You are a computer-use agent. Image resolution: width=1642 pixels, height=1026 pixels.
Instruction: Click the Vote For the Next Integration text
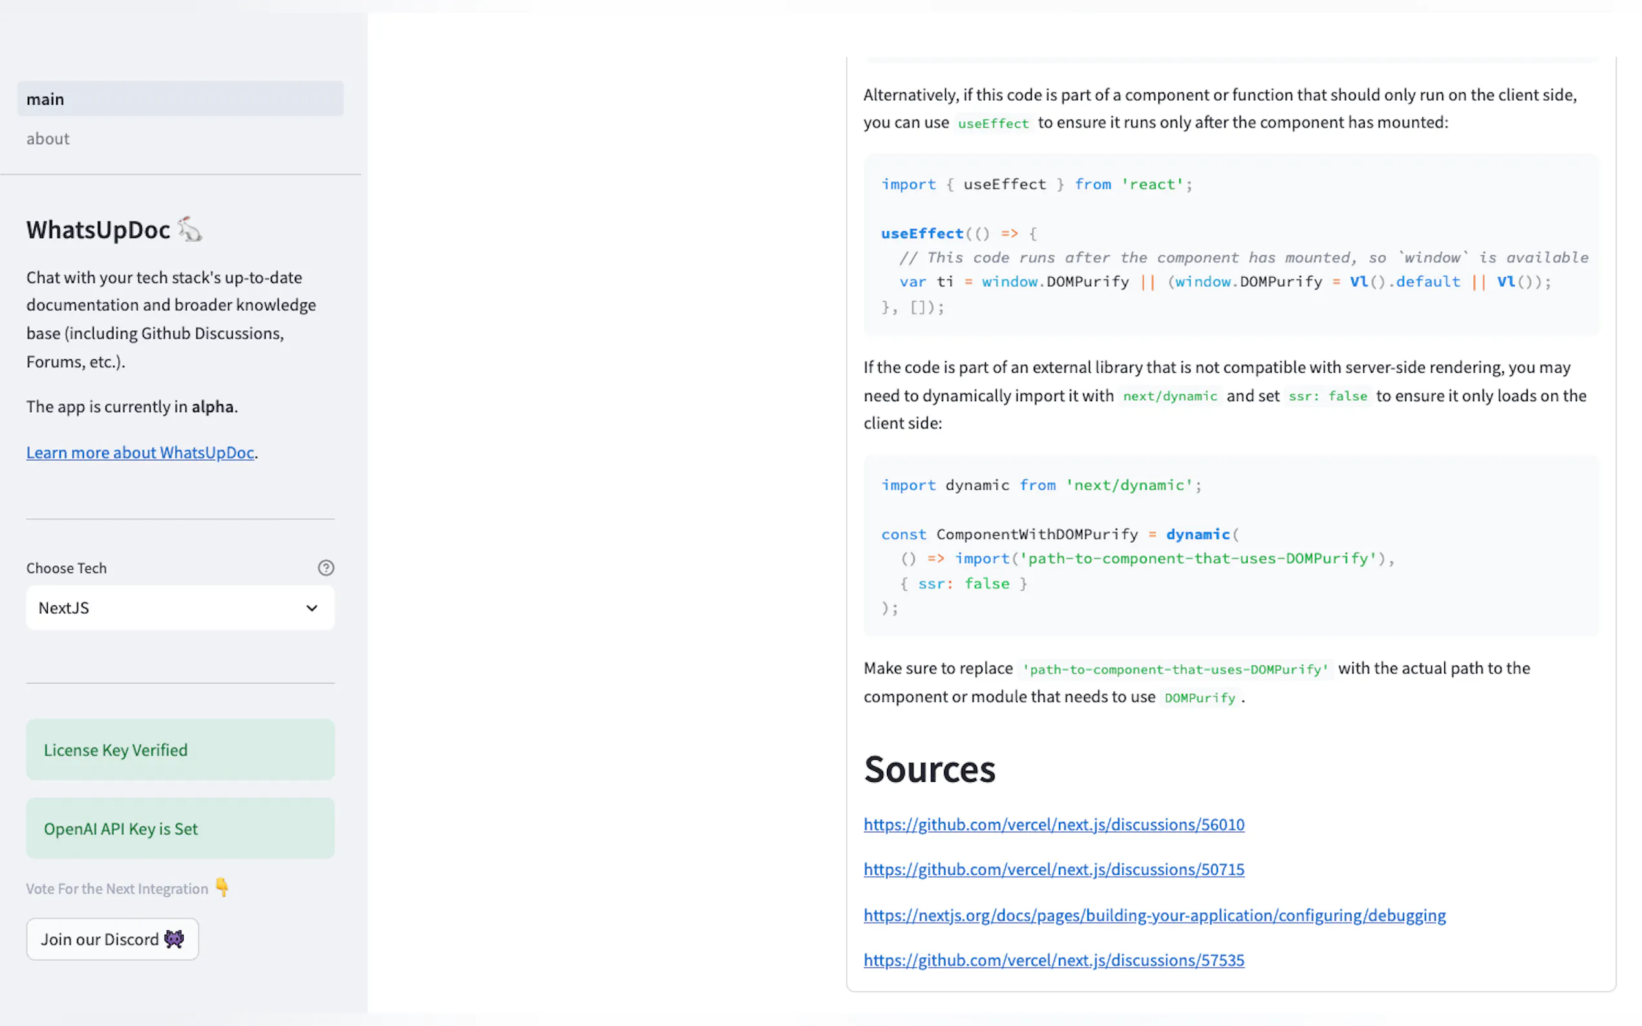pyautogui.click(x=117, y=889)
